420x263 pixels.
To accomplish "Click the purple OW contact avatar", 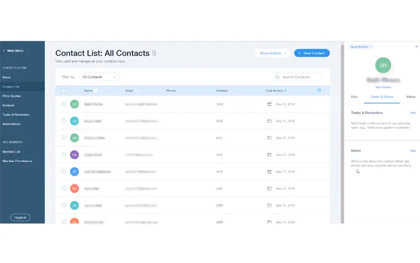I will [x=74, y=155].
